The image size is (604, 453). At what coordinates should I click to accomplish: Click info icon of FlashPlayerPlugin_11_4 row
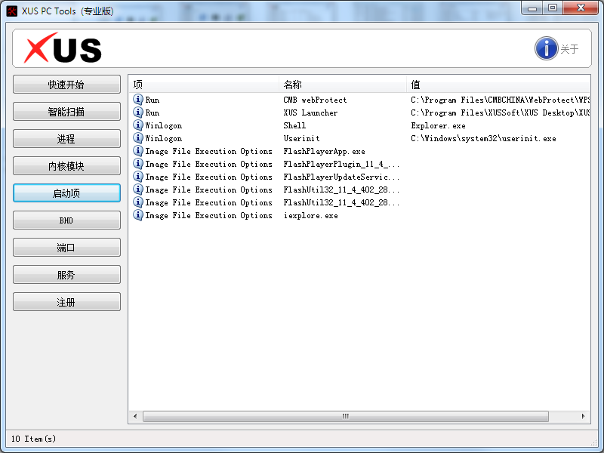click(x=138, y=164)
